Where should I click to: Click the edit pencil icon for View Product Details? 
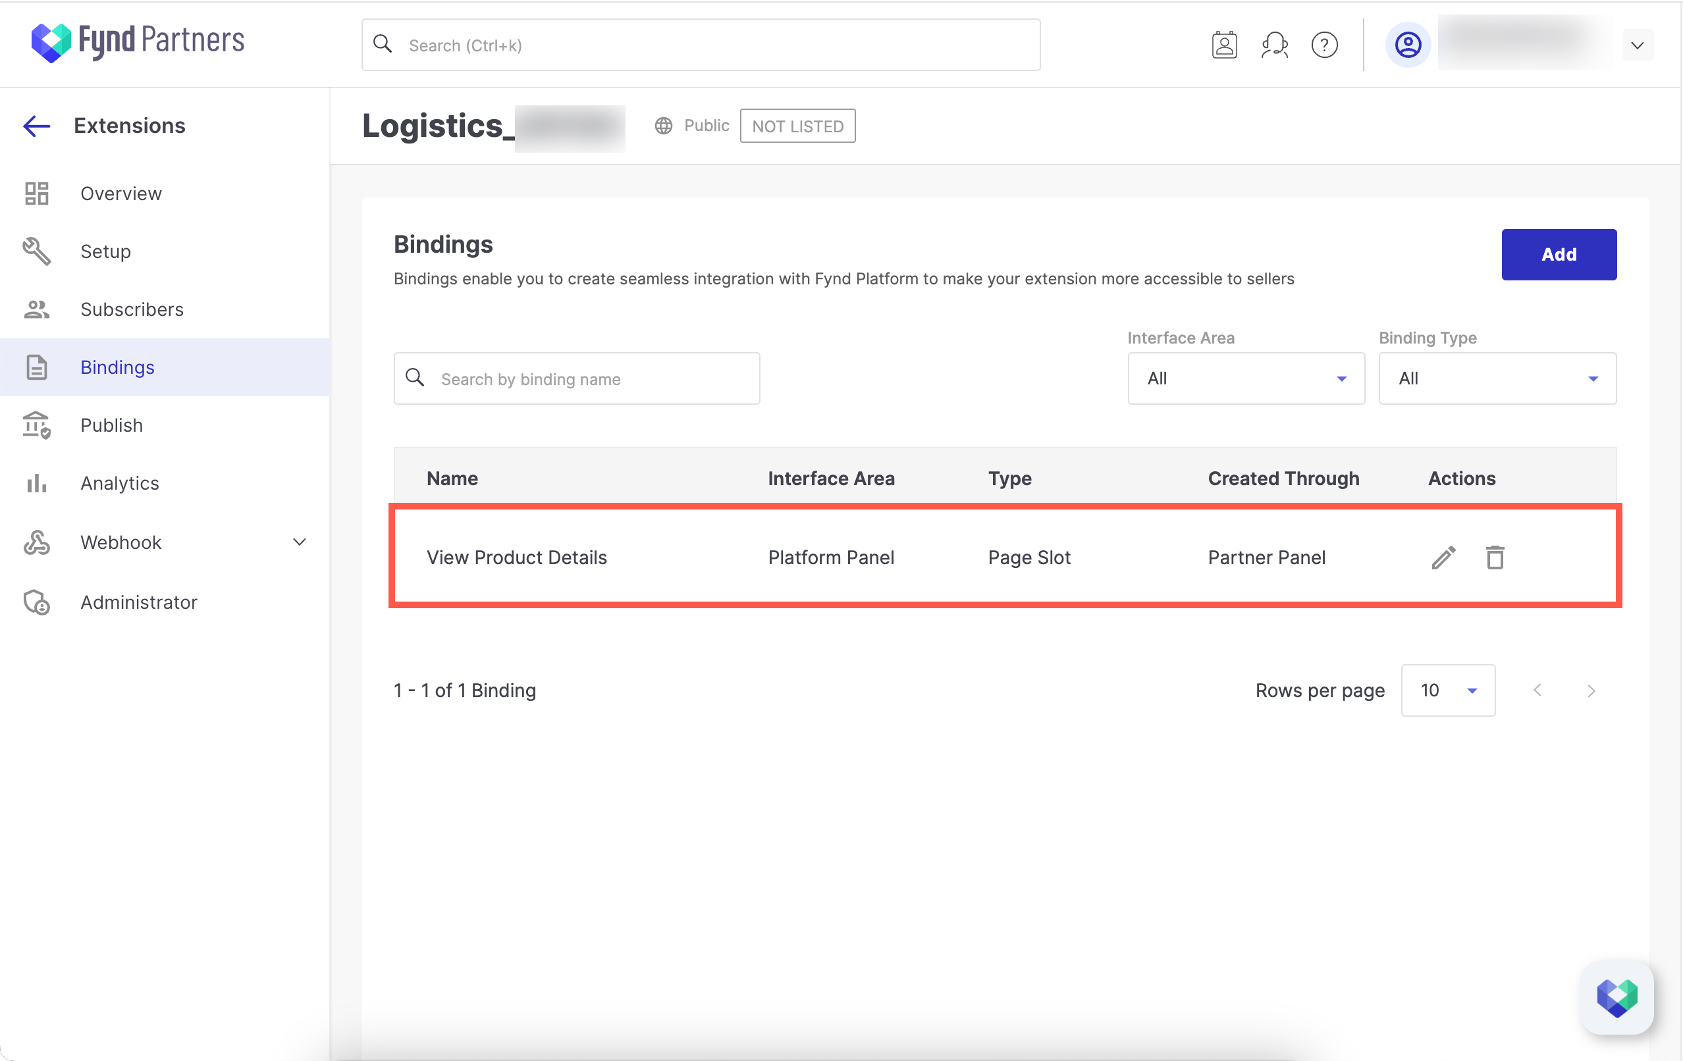[x=1443, y=557]
